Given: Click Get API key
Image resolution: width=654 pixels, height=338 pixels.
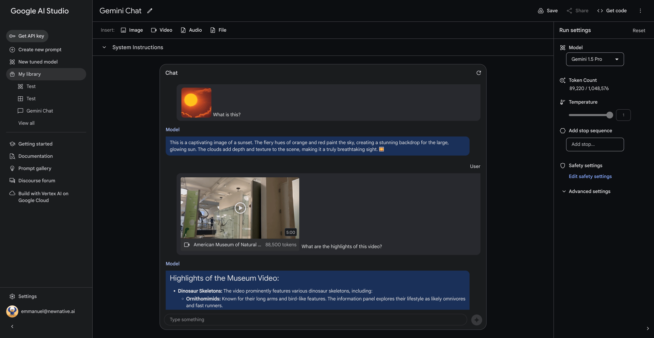Looking at the screenshot, I should pyautogui.click(x=27, y=36).
